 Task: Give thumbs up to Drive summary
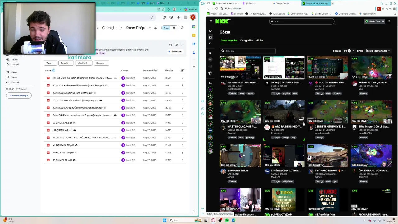[170, 45]
